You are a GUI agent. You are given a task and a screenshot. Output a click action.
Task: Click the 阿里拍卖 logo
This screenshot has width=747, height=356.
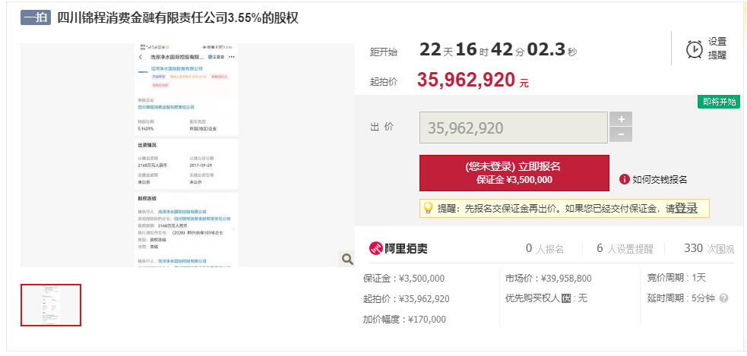click(398, 248)
